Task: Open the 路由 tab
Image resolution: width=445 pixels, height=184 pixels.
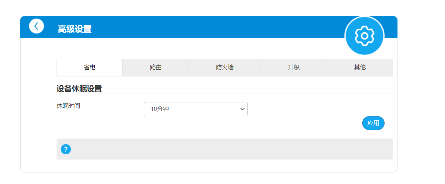Action: [x=155, y=68]
